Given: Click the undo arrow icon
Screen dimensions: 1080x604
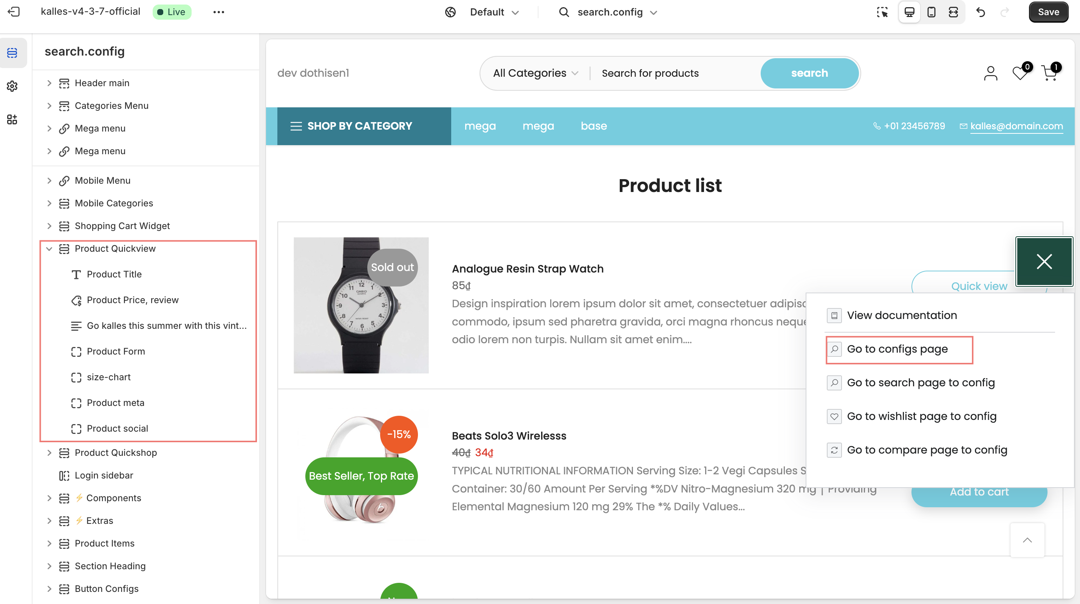Looking at the screenshot, I should pos(981,12).
